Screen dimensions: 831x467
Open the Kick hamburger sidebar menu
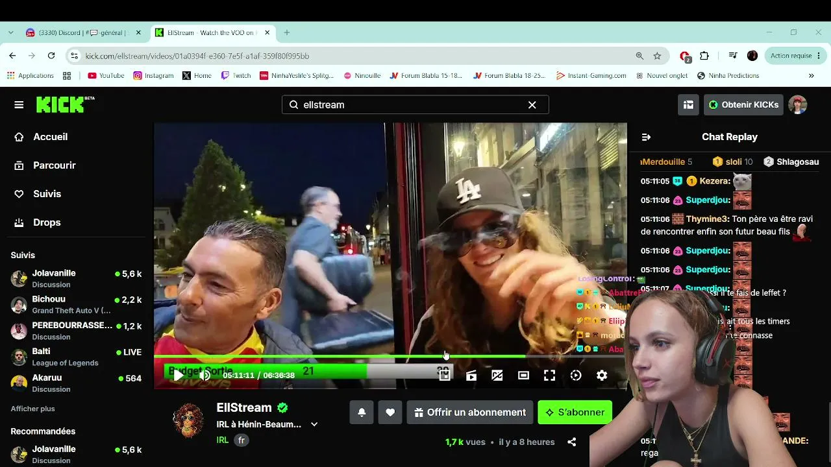point(19,104)
